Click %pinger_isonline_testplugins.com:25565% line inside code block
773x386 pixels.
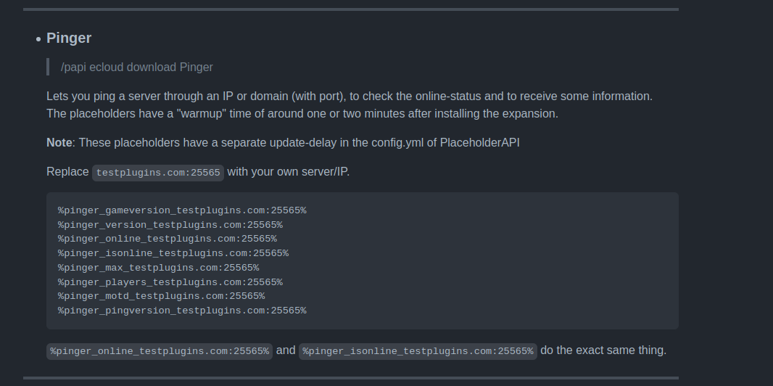(x=173, y=253)
